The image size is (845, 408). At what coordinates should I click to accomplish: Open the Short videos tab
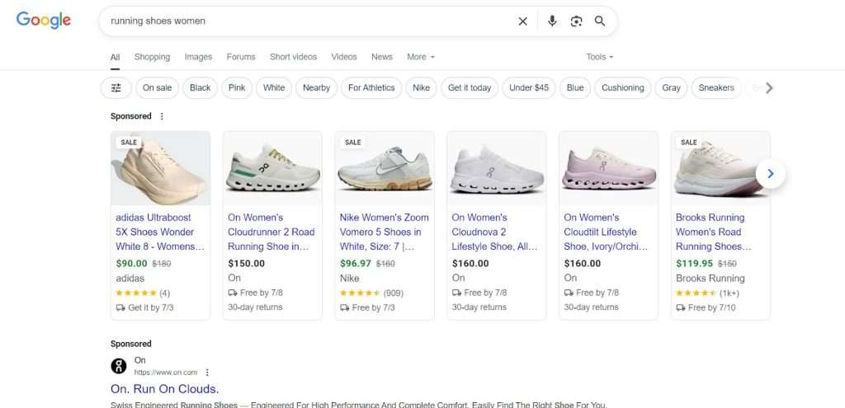point(293,57)
